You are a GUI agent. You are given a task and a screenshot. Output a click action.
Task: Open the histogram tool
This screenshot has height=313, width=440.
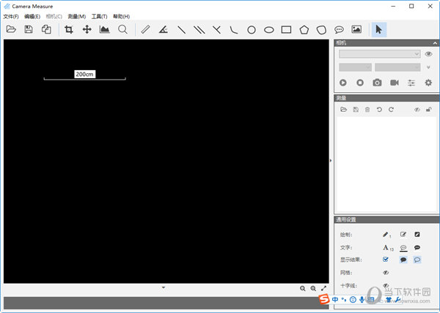(x=104, y=29)
